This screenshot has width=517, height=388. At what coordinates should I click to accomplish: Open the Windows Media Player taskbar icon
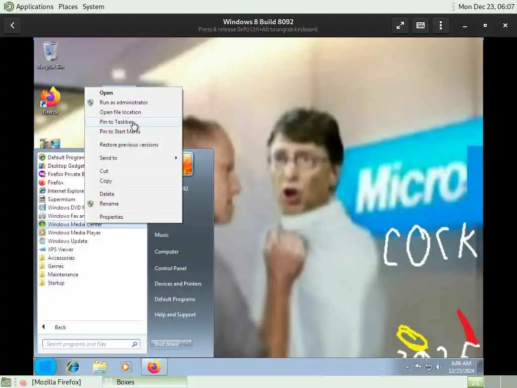125,367
